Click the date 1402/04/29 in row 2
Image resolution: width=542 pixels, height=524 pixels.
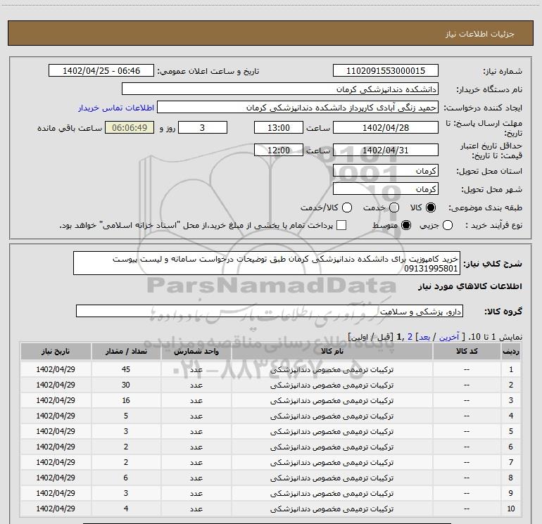click(56, 385)
